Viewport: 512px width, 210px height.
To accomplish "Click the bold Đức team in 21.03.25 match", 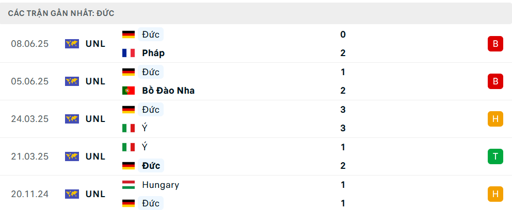I will (151, 166).
